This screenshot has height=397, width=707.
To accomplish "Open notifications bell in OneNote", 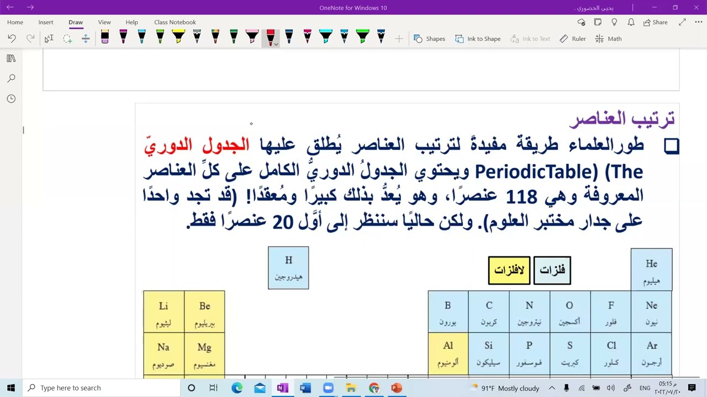I will point(631,22).
